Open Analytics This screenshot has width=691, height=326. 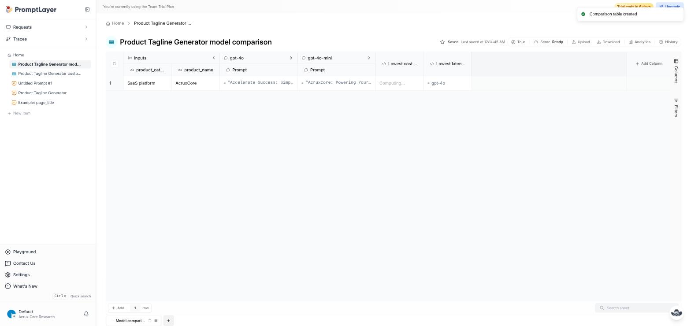pos(639,42)
